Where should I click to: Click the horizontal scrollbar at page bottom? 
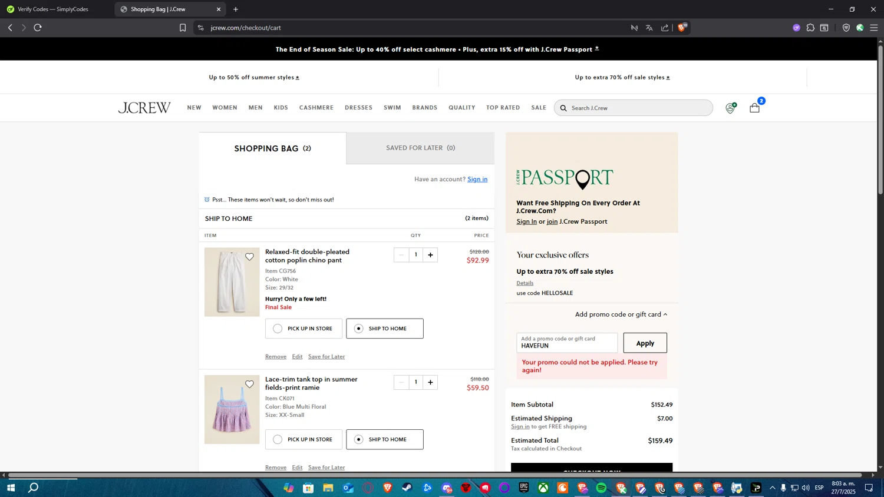435,475
